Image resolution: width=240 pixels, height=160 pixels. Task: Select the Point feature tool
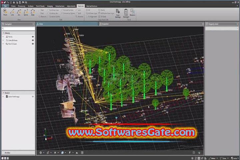click(x=5, y=12)
